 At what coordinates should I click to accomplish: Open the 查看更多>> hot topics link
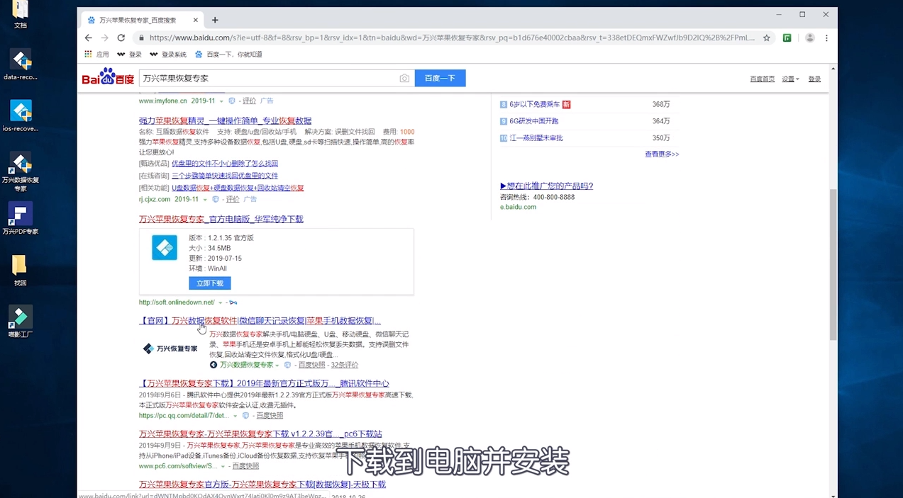661,154
